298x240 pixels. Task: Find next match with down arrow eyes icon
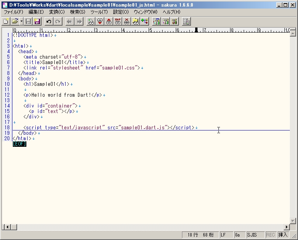(100, 21)
